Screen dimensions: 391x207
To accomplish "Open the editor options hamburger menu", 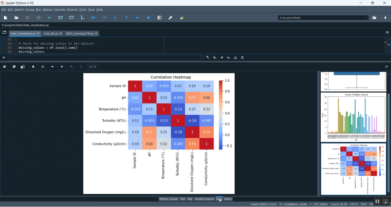I will [387, 32].
